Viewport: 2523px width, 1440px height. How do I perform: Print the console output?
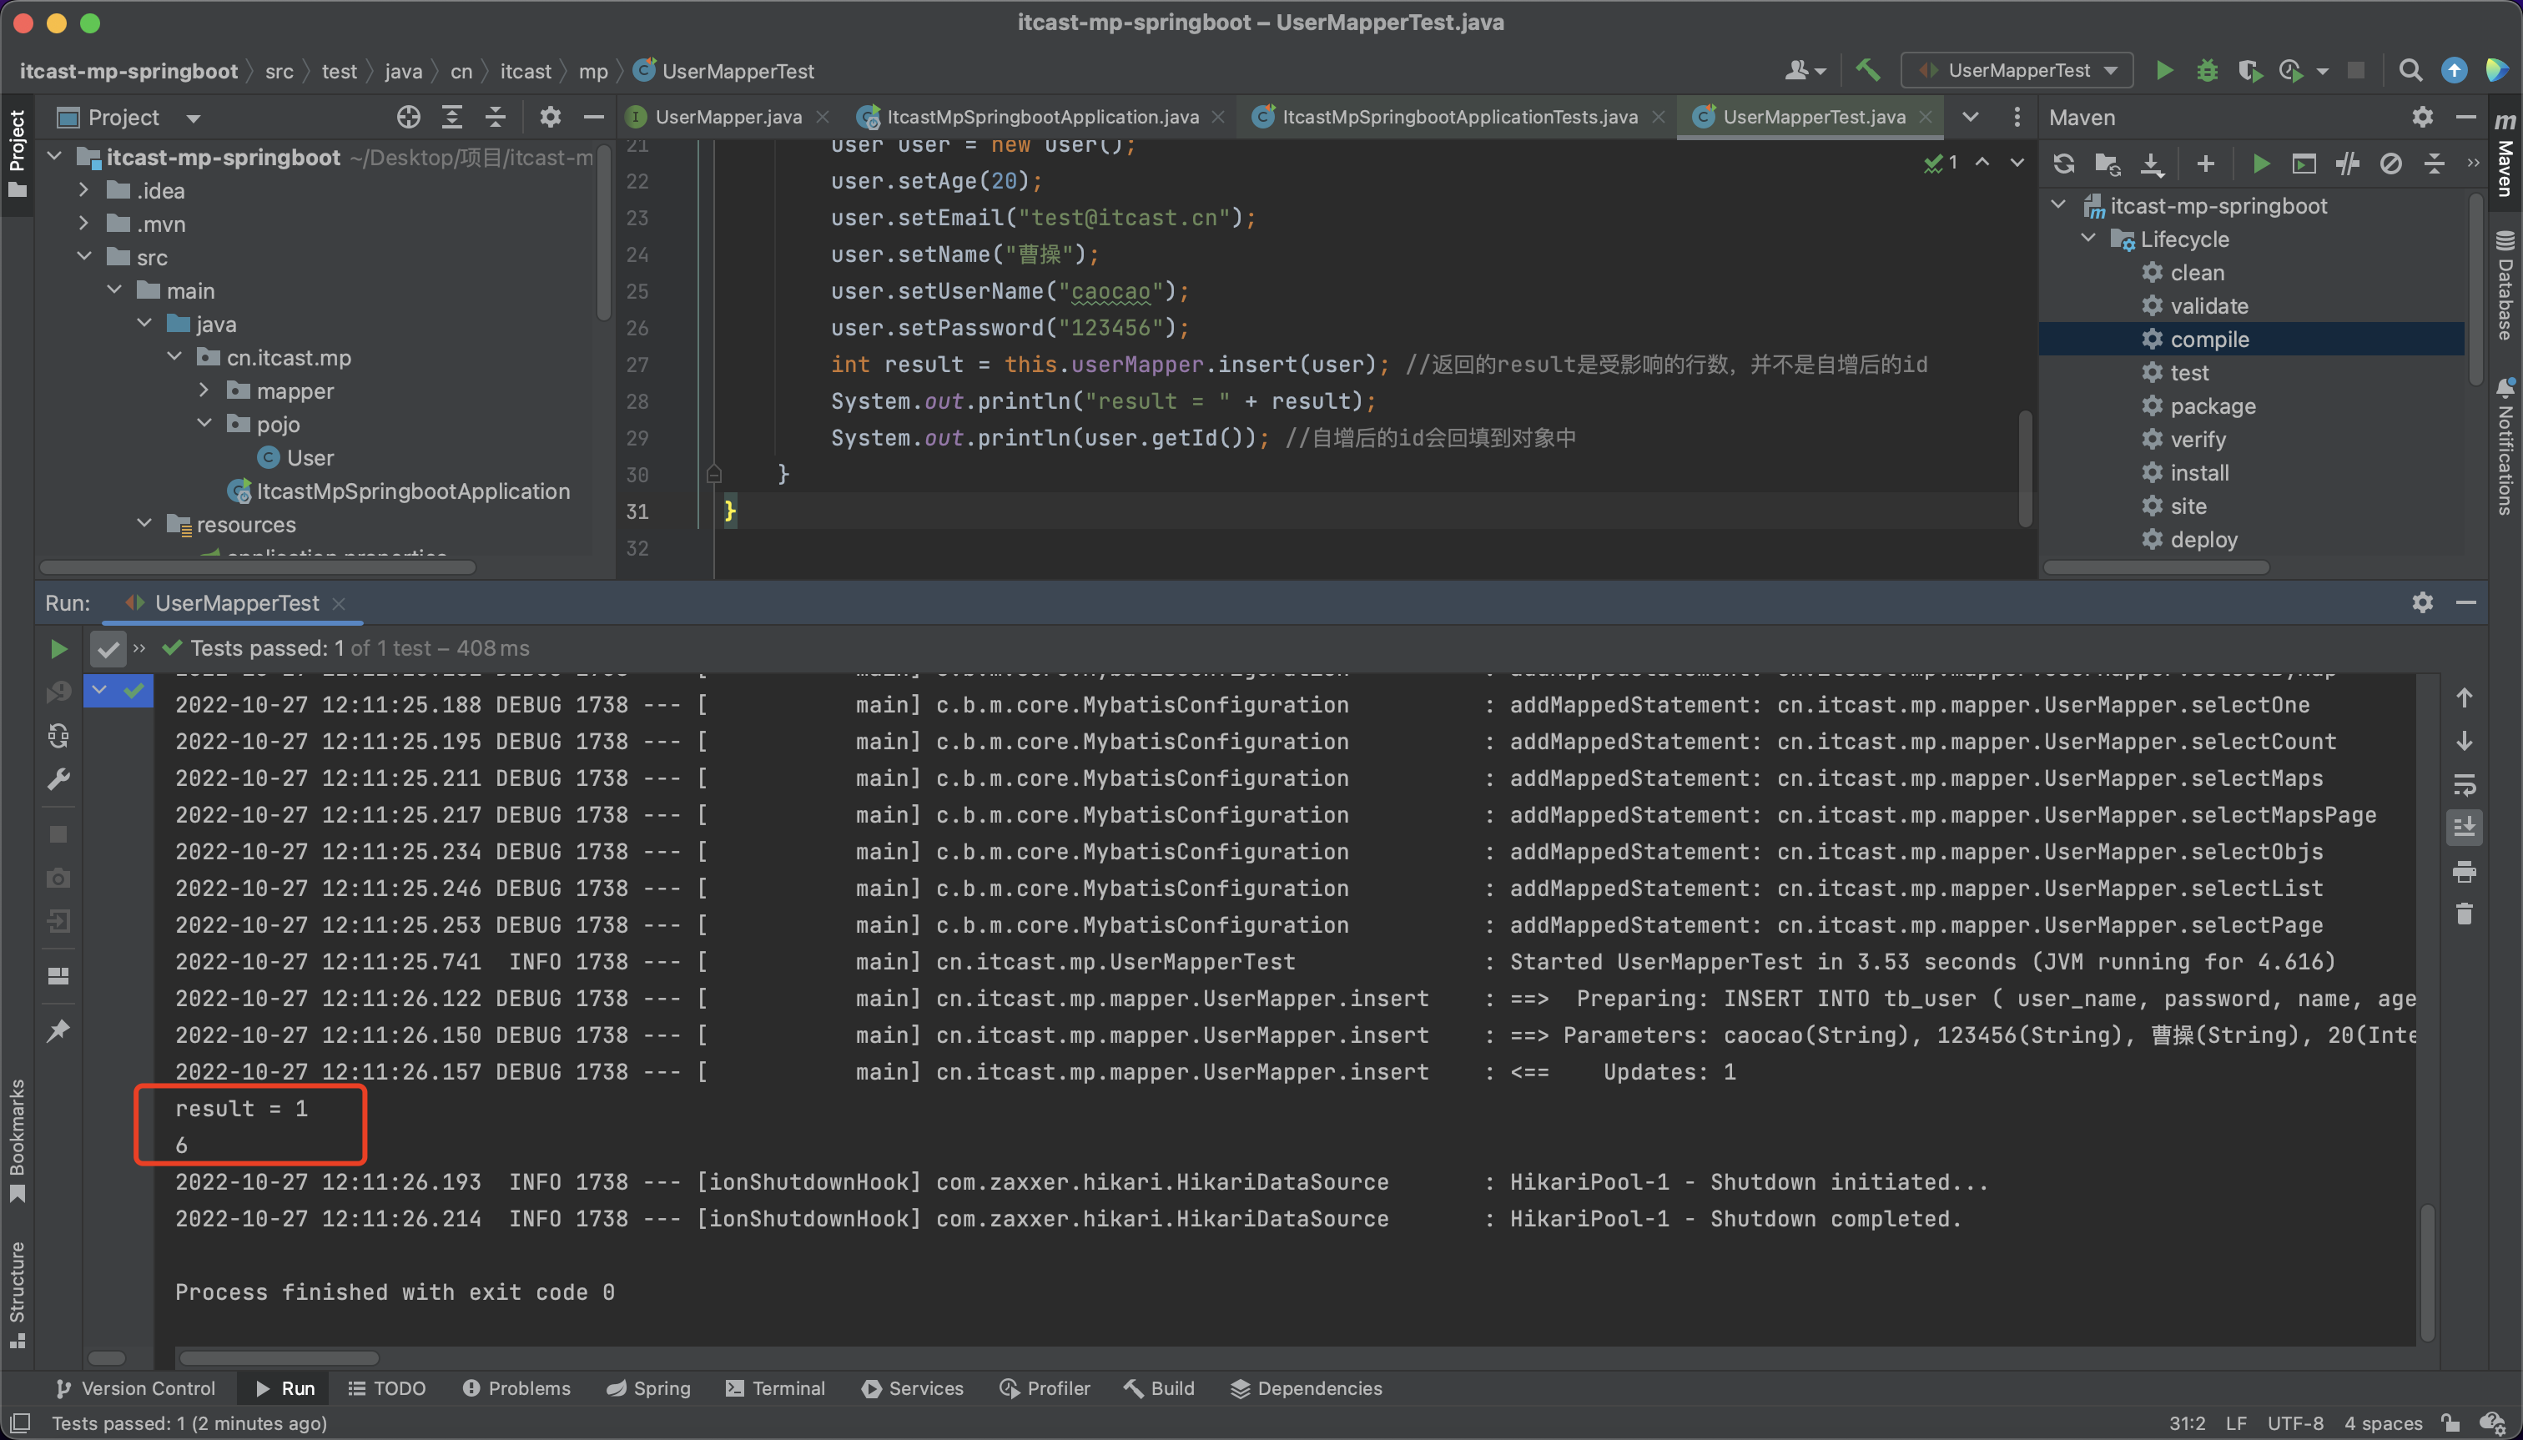[x=2464, y=871]
